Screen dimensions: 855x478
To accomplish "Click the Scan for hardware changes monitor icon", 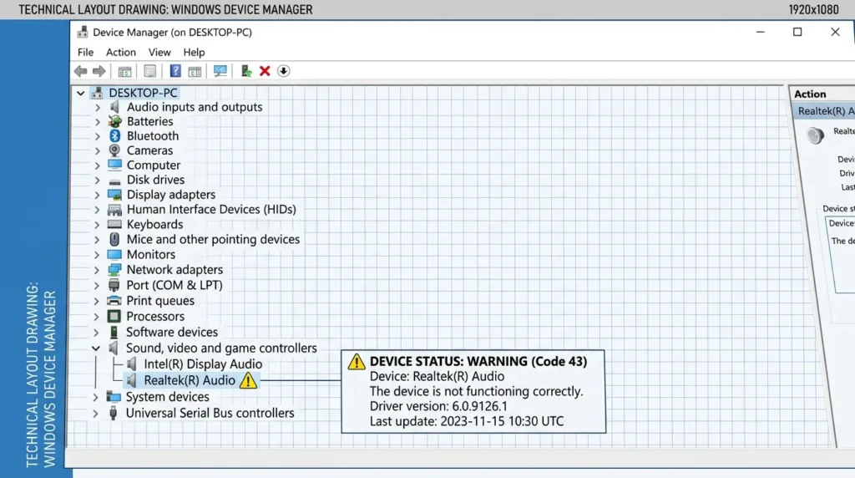I will coord(220,71).
